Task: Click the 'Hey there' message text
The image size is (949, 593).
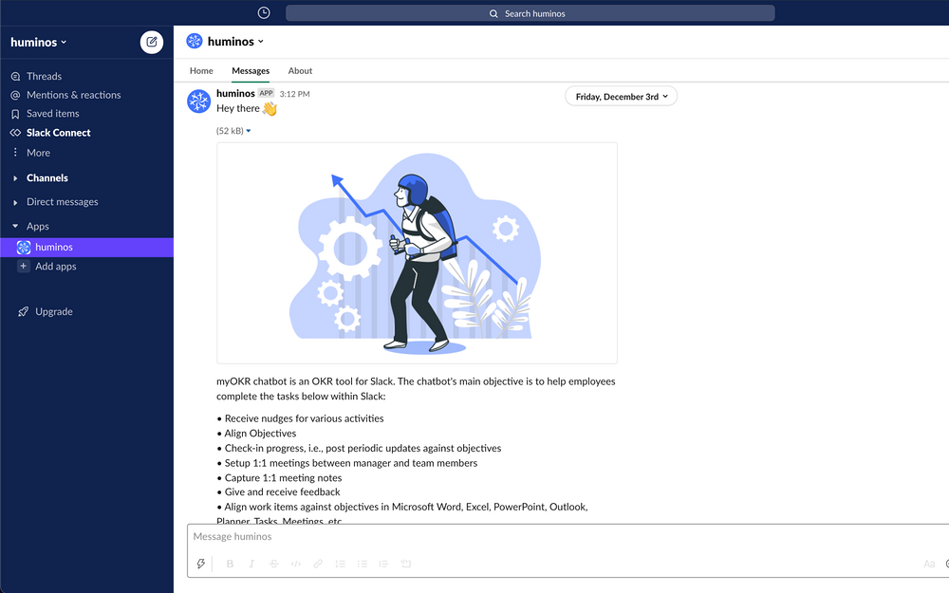Action: point(238,108)
